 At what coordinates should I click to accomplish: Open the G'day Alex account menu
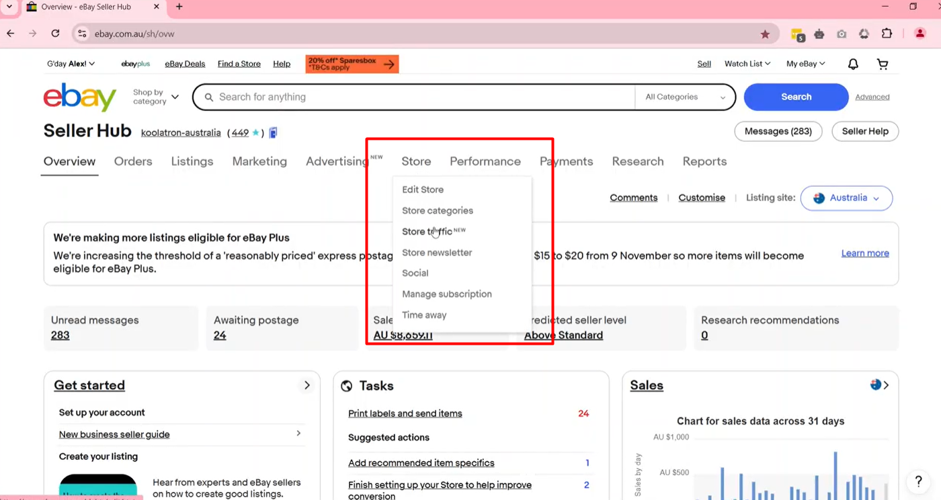71,64
